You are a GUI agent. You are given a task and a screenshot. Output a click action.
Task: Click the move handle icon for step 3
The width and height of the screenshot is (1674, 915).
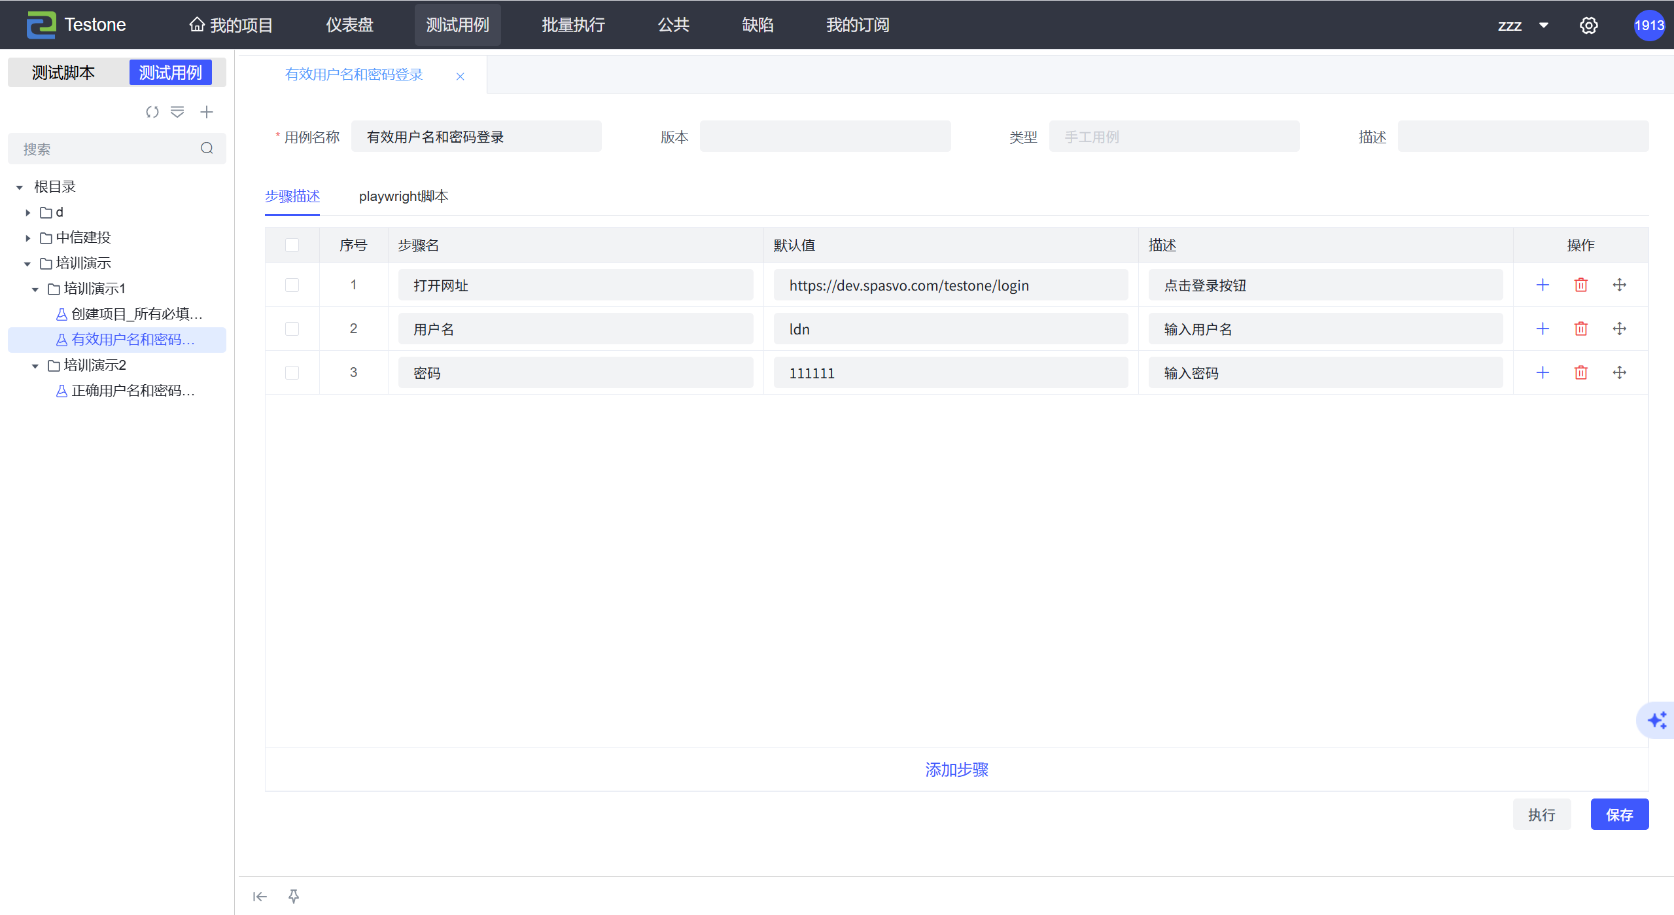tap(1620, 372)
